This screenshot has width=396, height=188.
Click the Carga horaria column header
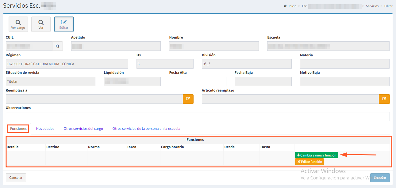(x=172, y=147)
